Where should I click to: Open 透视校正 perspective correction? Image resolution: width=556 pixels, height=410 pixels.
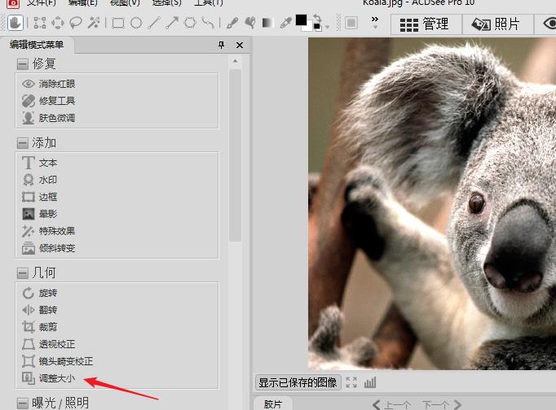[49, 344]
